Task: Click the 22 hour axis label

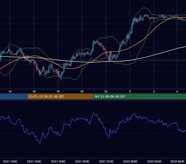Action: (x=106, y=92)
